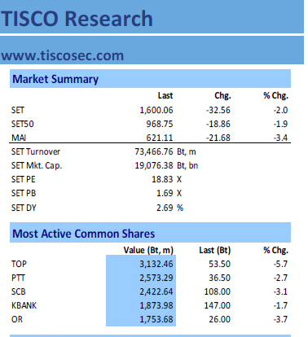Open the www.tiscosec.com website link

pyautogui.click(x=63, y=55)
